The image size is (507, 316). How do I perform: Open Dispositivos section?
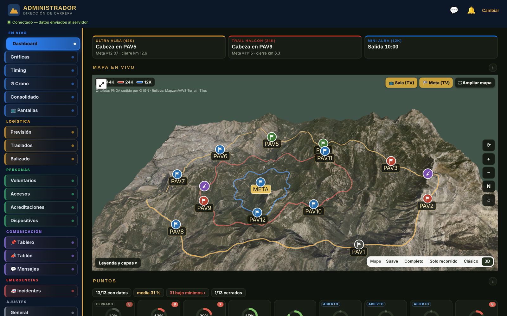[x=41, y=221]
